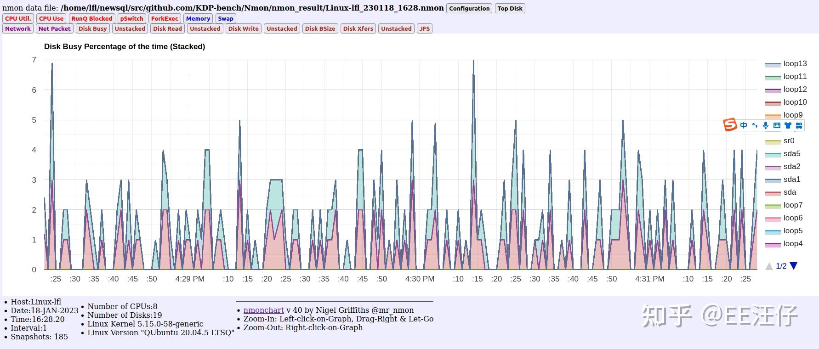
Task: Show the CPU Use chart
Action: point(51,18)
